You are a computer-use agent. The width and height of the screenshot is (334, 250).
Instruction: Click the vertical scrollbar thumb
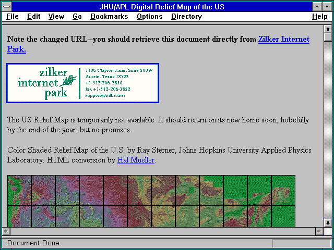tap(328, 37)
